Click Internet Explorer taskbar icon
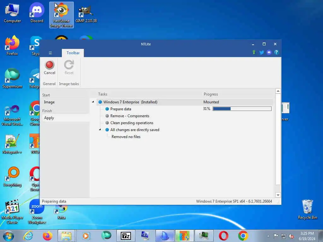Image resolution: width=323 pixels, height=242 pixels. [28, 236]
